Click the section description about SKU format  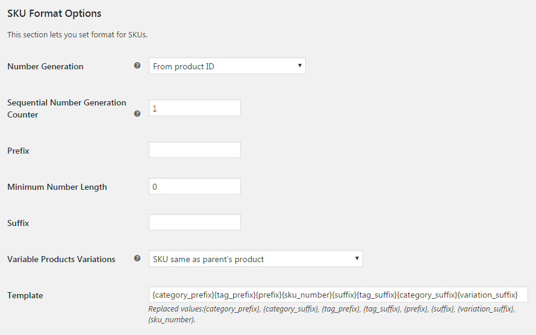[77, 34]
